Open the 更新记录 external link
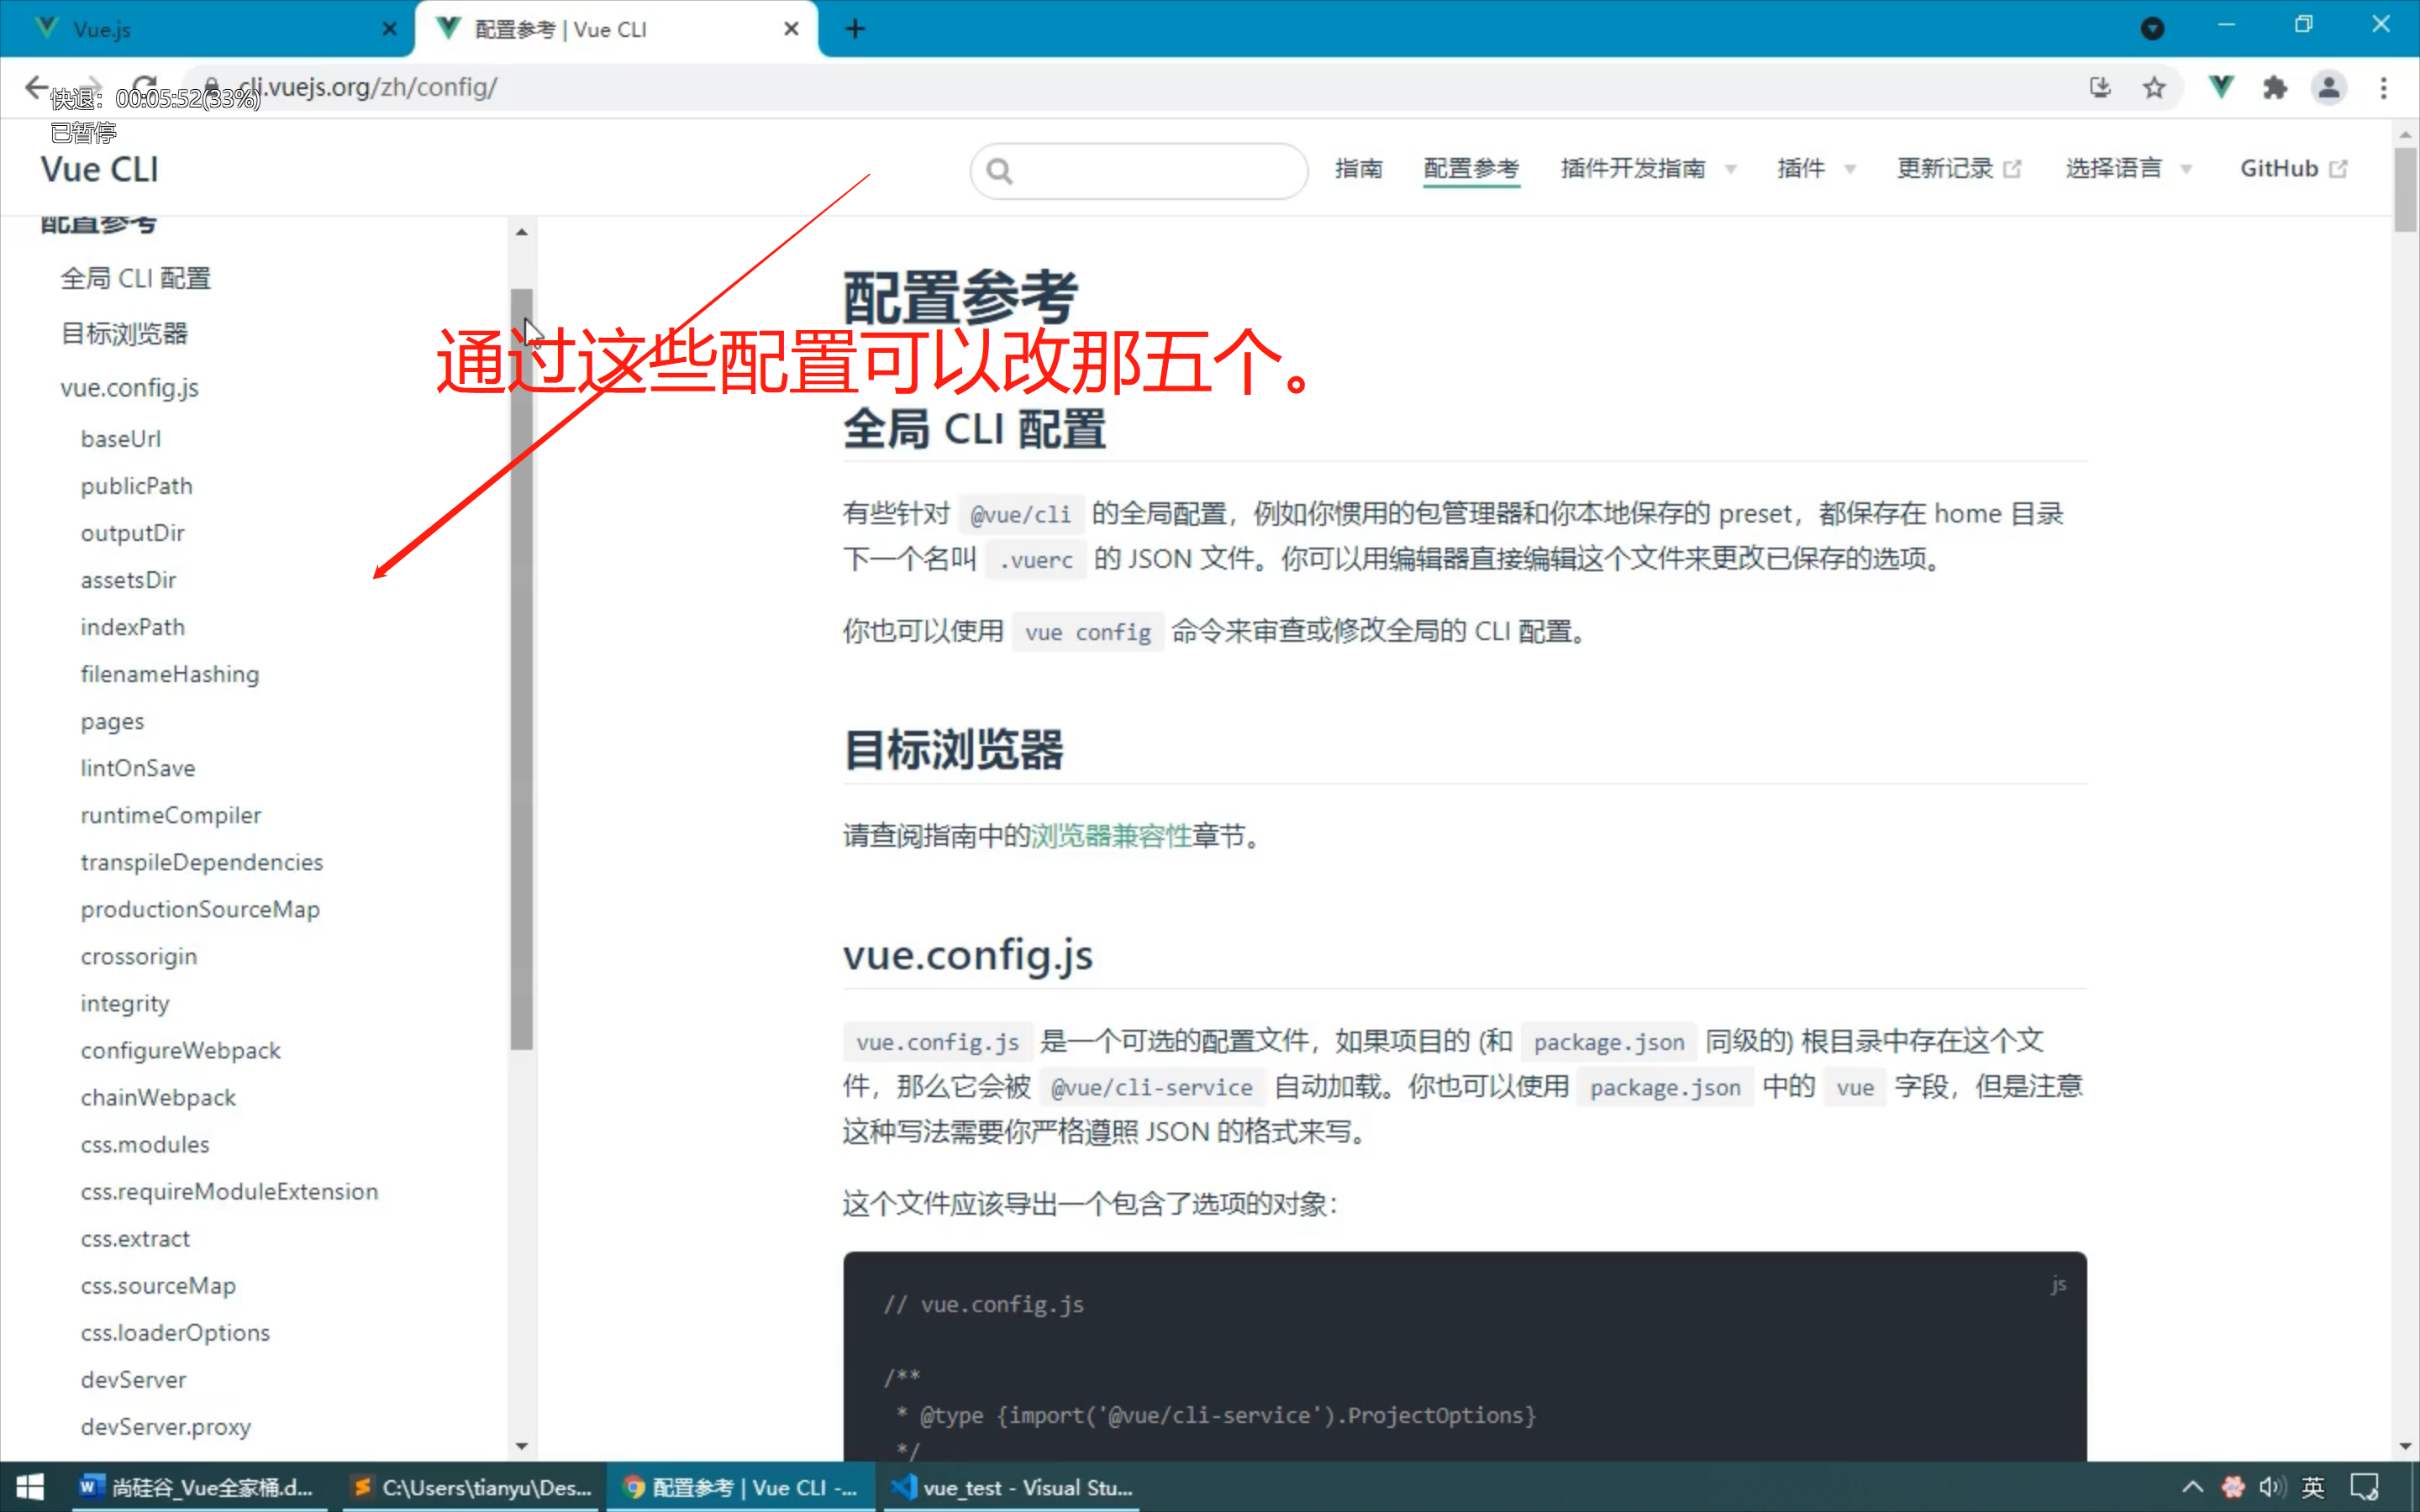This screenshot has height=1512, width=2420. point(1959,169)
